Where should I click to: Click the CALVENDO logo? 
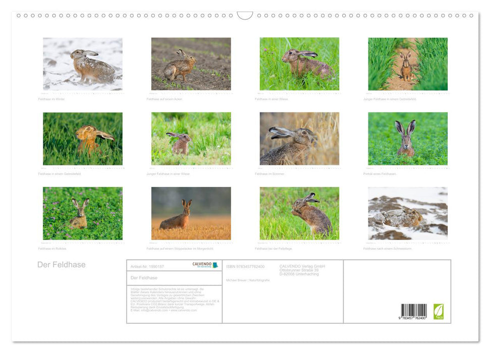point(205,265)
